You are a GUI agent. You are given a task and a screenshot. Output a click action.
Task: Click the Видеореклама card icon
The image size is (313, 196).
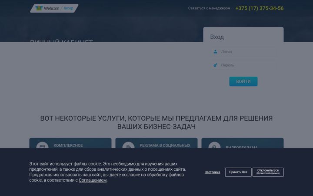click(214, 145)
